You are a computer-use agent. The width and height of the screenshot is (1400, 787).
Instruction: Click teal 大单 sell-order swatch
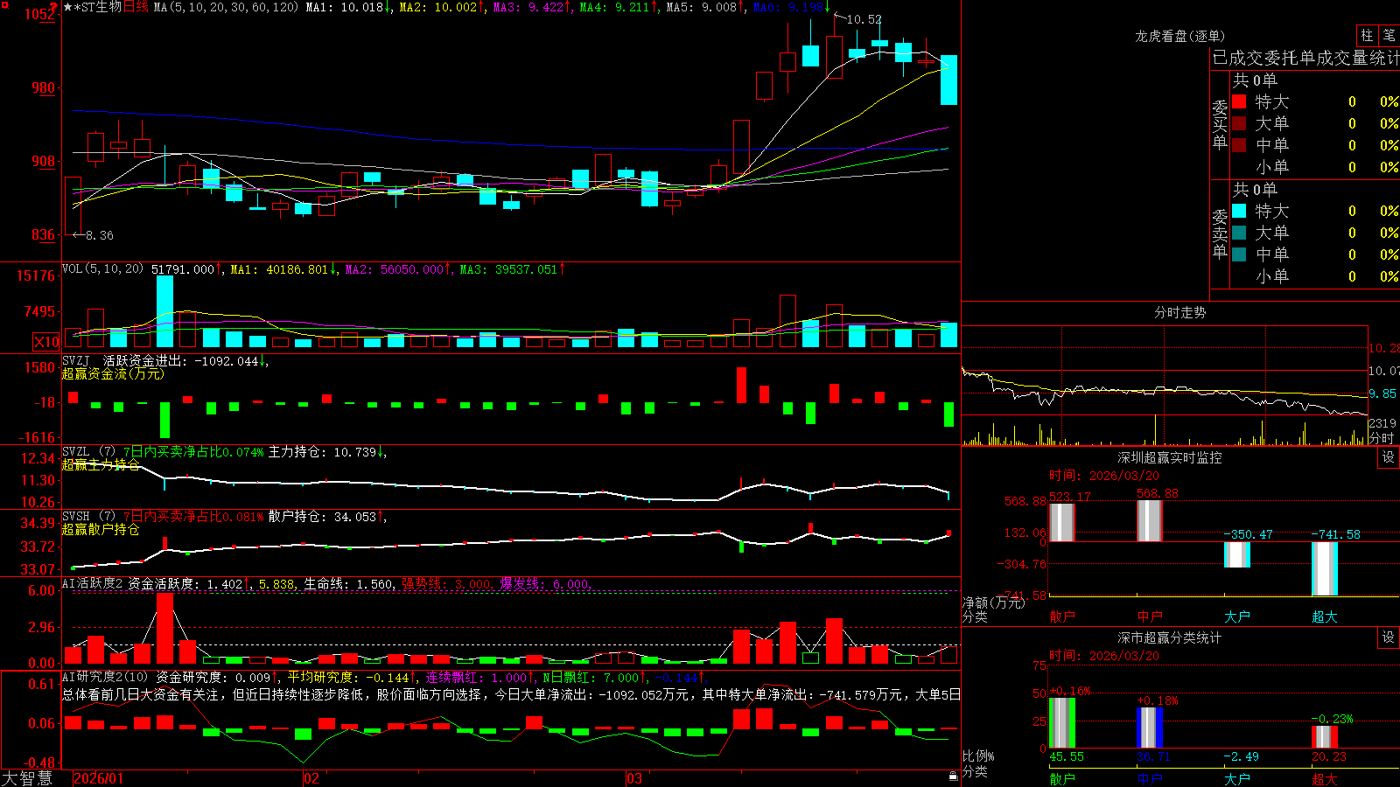click(1239, 233)
